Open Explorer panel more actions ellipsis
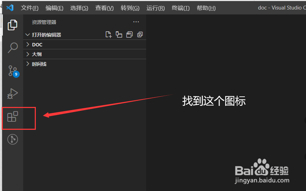 136,22
